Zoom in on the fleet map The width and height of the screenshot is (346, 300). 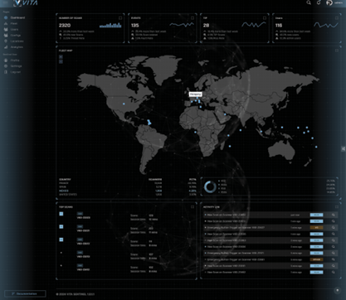pos(61,56)
